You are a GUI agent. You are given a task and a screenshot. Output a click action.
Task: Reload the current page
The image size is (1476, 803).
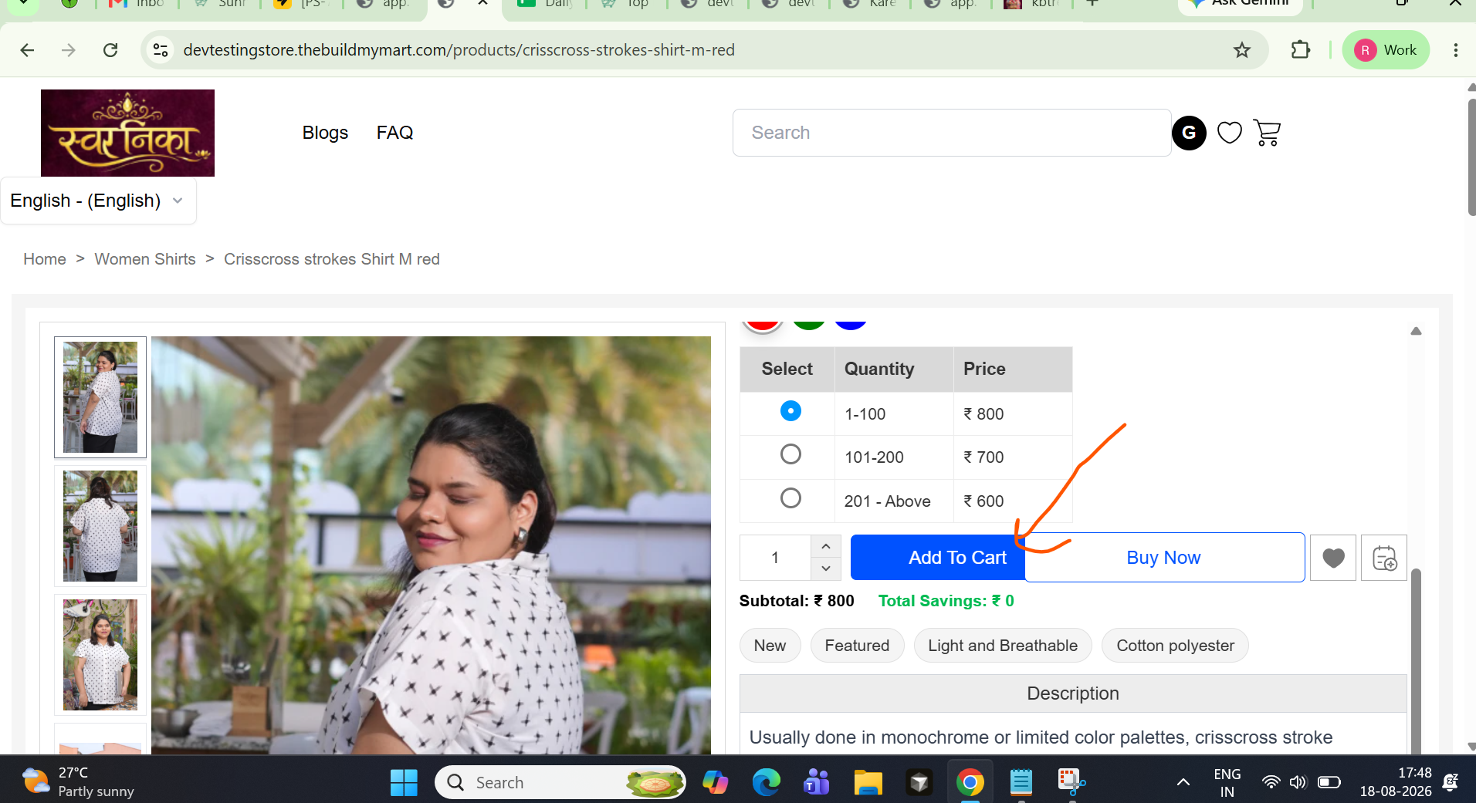tap(110, 50)
